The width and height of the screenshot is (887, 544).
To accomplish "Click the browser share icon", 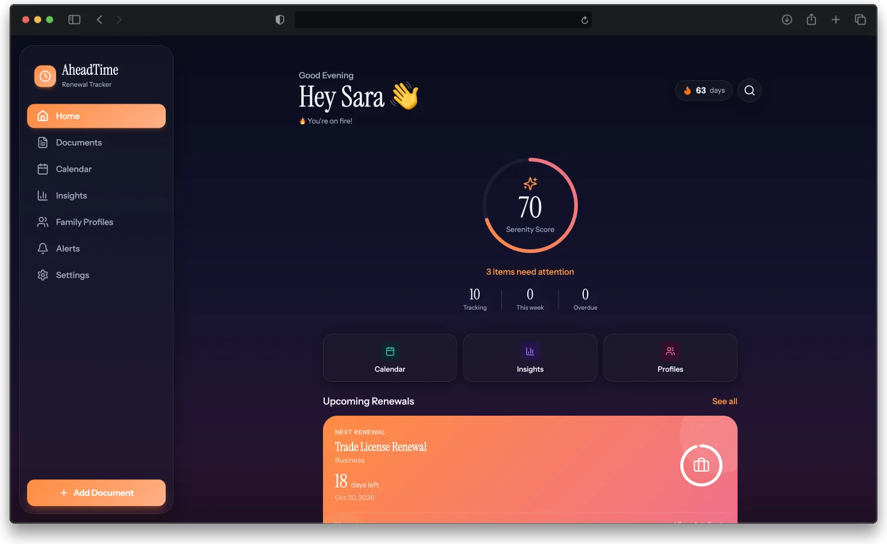I will point(812,19).
